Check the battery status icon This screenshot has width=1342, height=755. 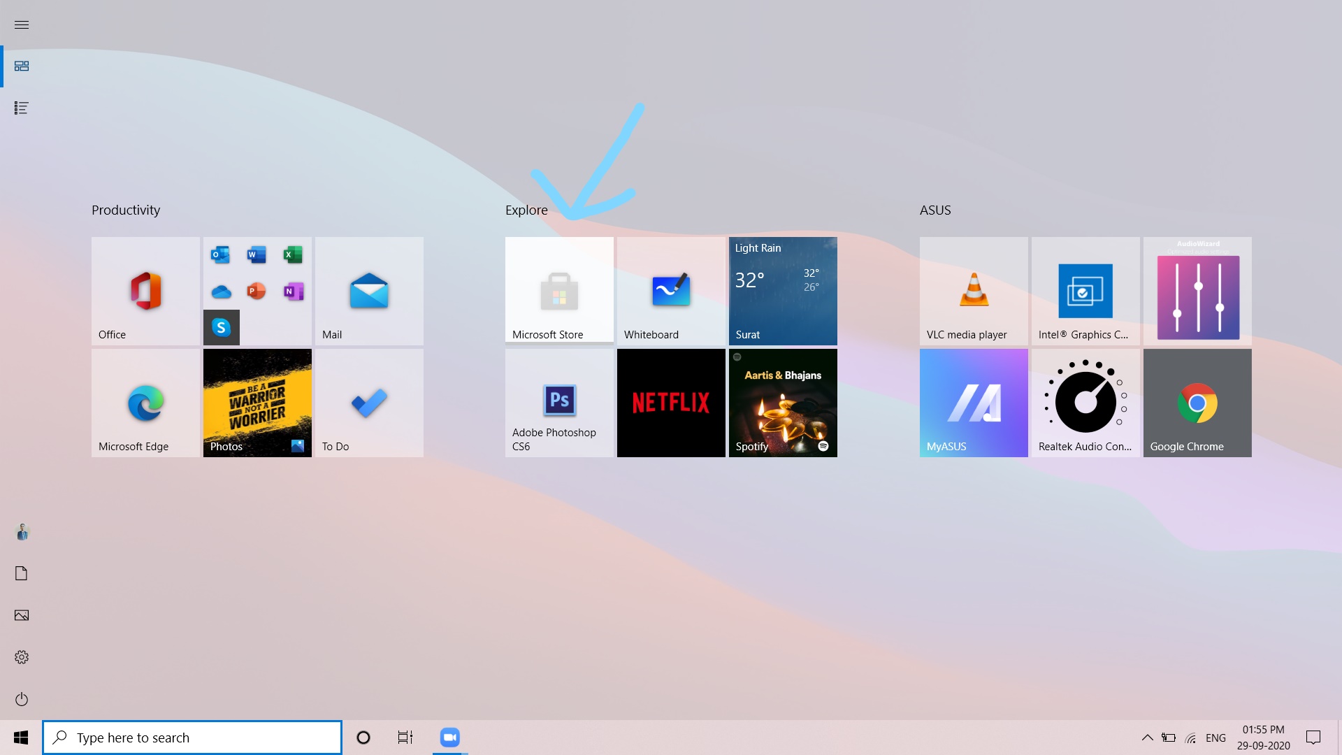[1169, 738]
